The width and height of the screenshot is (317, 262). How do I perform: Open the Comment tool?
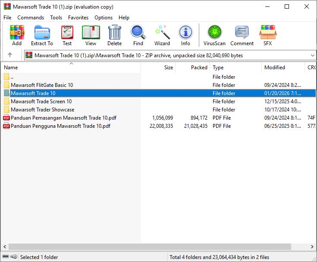242,35
